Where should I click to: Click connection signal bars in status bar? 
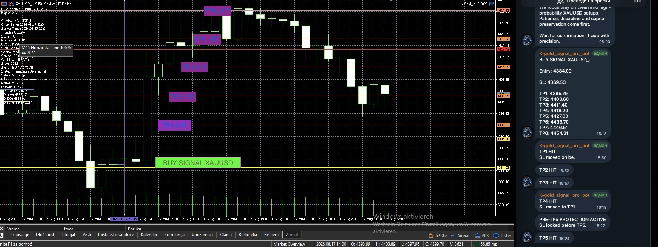476,244
